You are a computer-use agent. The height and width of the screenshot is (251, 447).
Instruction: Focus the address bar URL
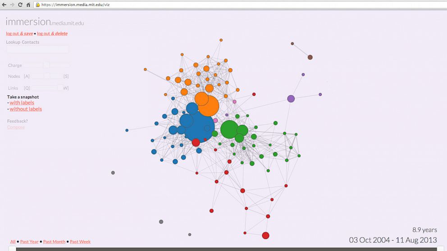pos(75,5)
